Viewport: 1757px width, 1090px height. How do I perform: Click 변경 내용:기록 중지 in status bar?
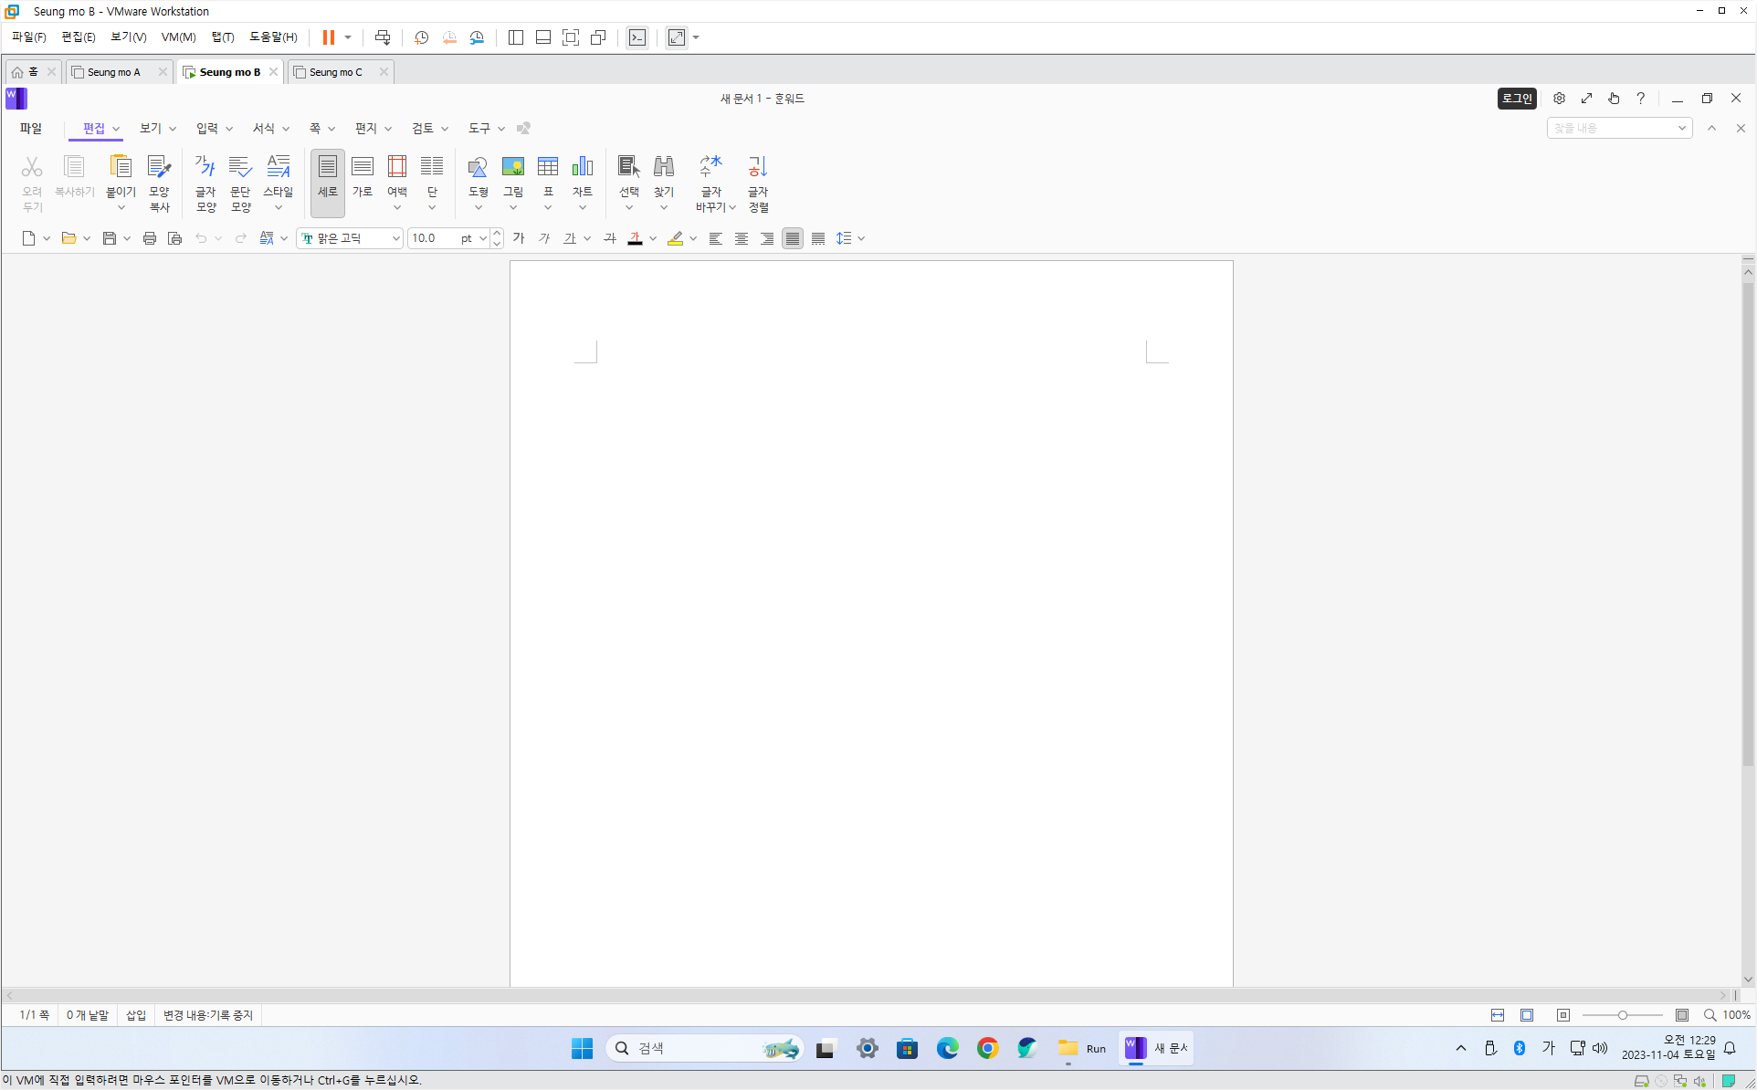(207, 1015)
